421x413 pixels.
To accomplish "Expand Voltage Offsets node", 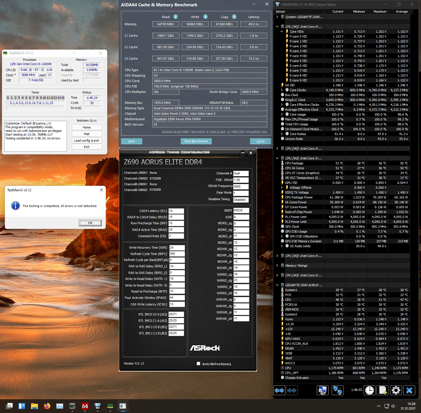I will click(282, 188).
